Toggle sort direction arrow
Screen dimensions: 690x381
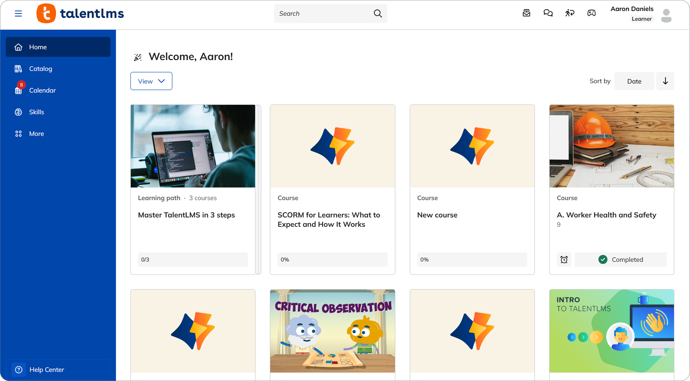(x=665, y=81)
